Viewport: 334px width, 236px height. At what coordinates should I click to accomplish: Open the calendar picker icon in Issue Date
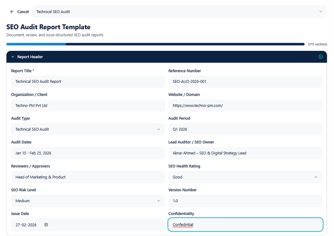pos(46,225)
